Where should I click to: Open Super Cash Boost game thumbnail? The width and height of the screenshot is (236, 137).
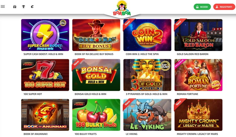pos(45,35)
